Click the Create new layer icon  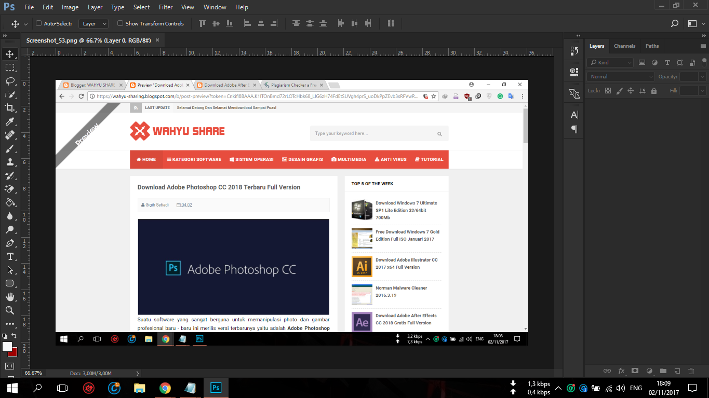click(x=677, y=371)
